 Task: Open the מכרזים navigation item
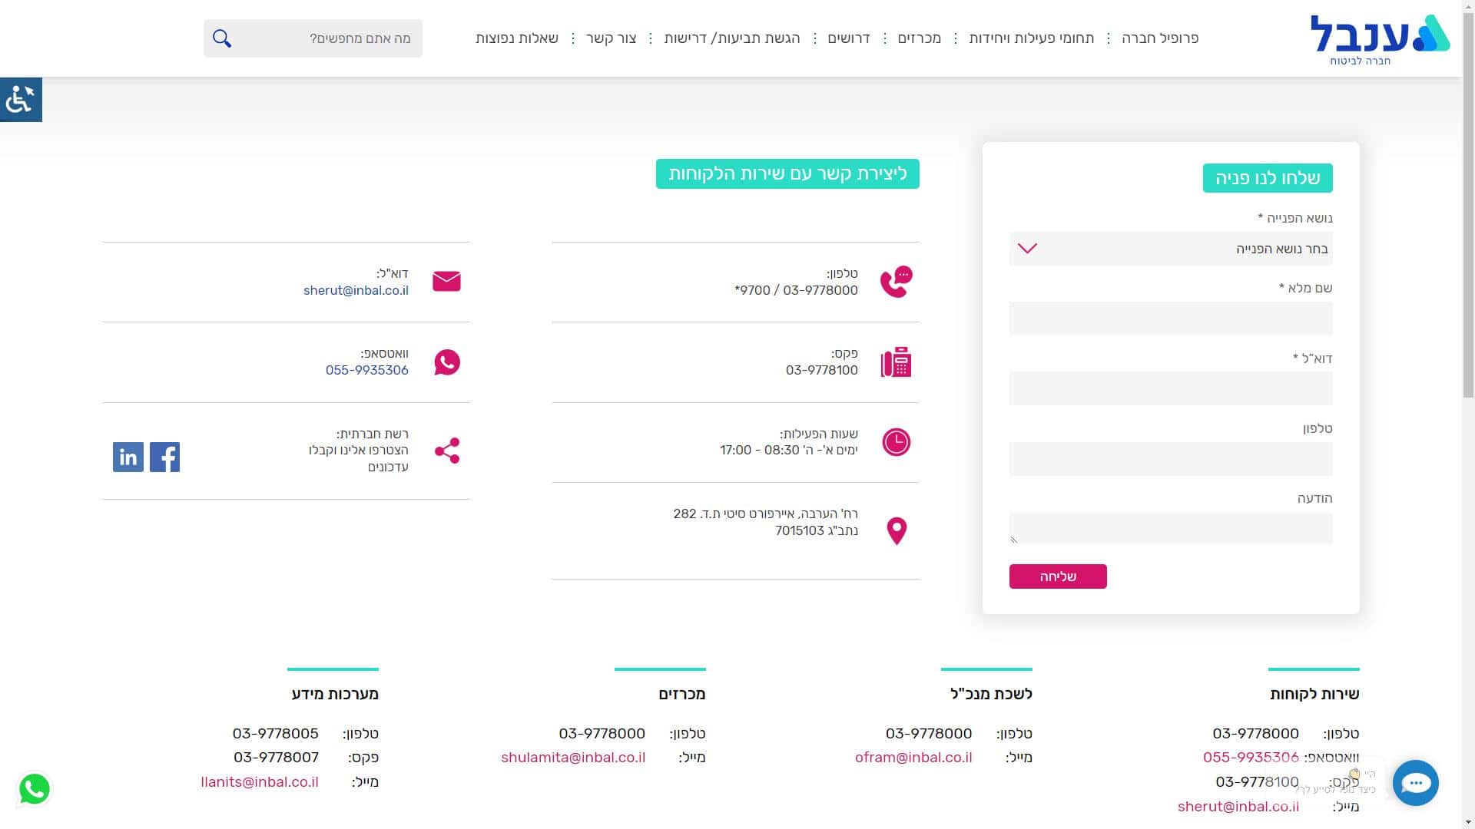tap(919, 38)
